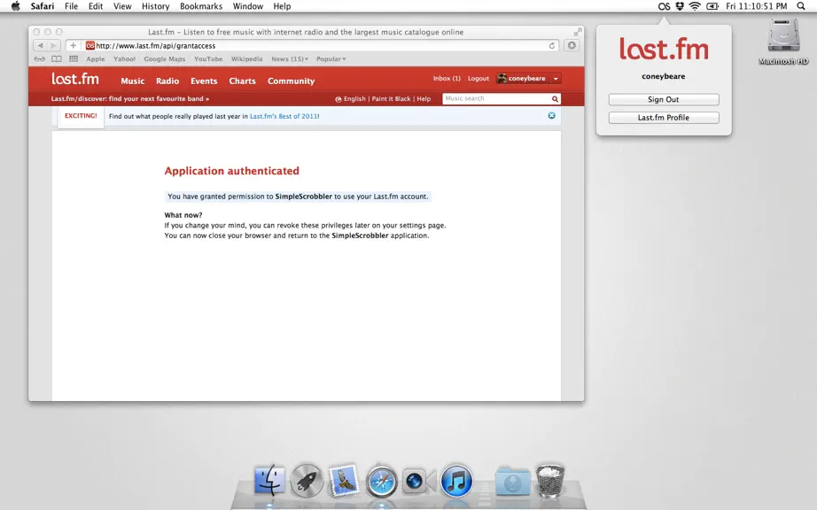Open the Dropbox menu bar icon

pos(680,6)
